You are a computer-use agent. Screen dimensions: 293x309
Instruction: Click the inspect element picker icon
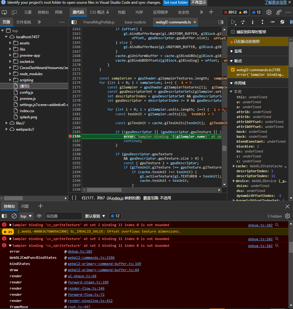pos(4,12)
